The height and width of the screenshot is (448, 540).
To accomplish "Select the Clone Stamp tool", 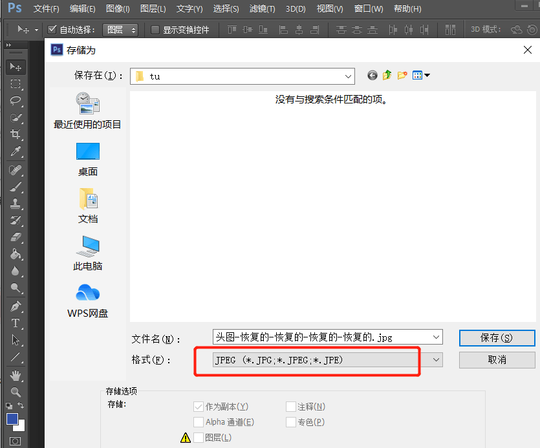I will (x=16, y=204).
